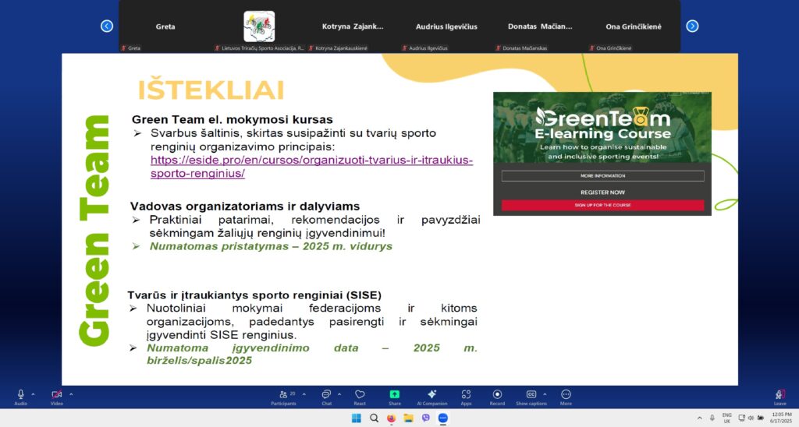Select the Lietuvos Triračių Sporto Asociacija tile
This screenshot has height=427, width=799.
pos(259,26)
